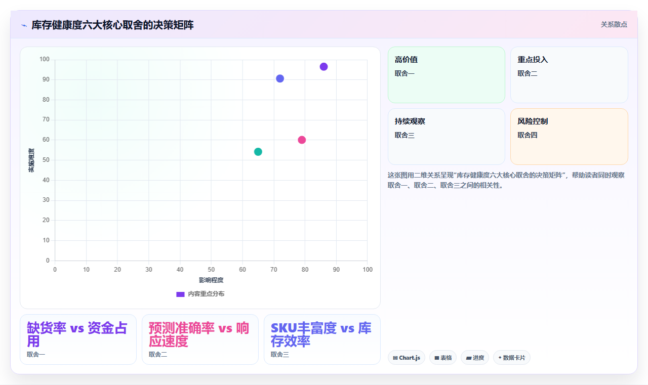Click 取舍三 under SKU丰富度 card
Image resolution: width=648 pixels, height=385 pixels.
coord(280,355)
